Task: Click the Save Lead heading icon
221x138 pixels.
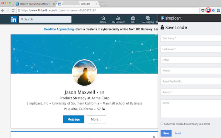Action: (162, 27)
